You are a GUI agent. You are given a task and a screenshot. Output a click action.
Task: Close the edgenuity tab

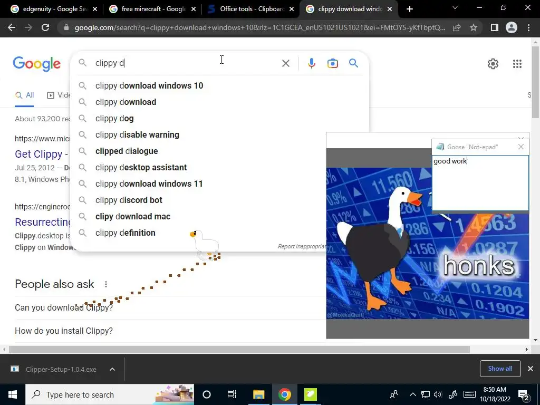point(95,9)
